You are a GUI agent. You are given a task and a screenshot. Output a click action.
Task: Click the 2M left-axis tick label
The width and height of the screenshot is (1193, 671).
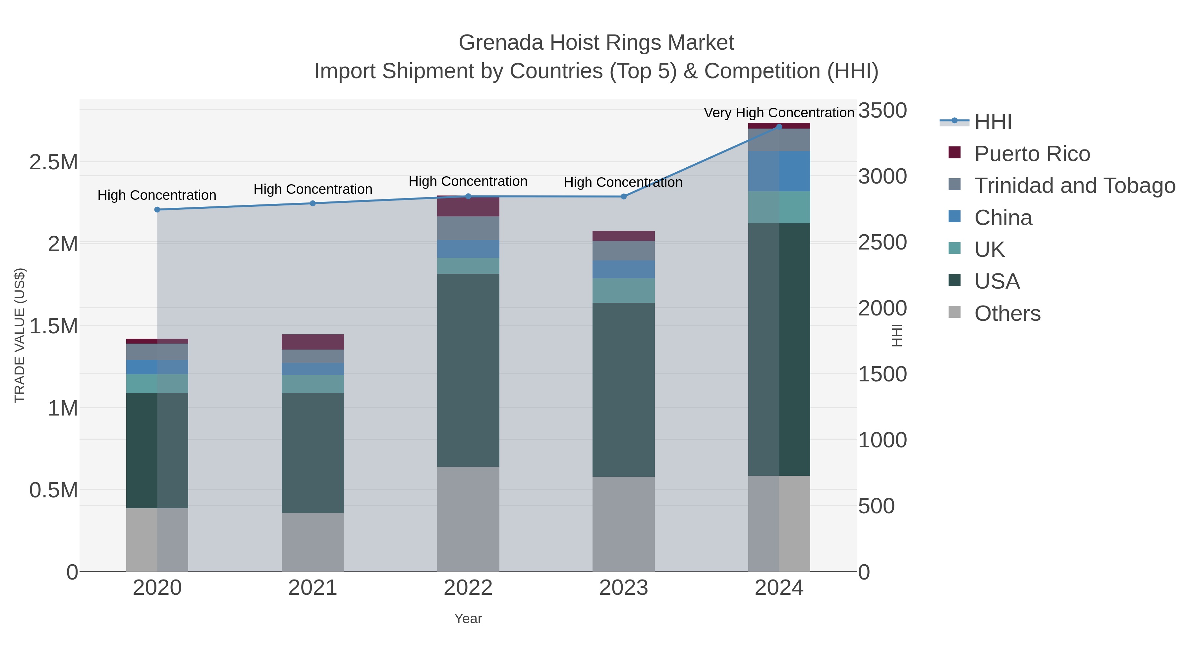[x=63, y=244]
